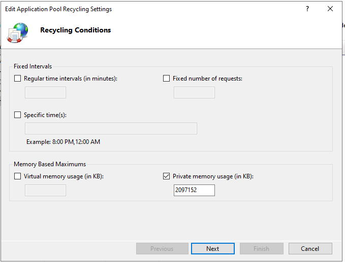This screenshot has height=262, width=345.
Task: Click the Next button
Action: point(213,249)
